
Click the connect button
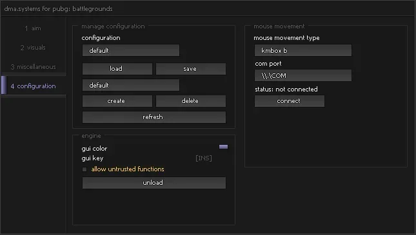tap(290, 101)
